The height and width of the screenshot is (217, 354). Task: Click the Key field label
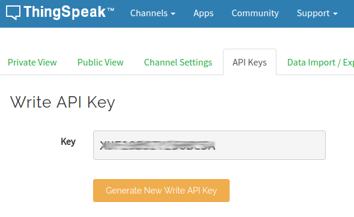tap(68, 142)
